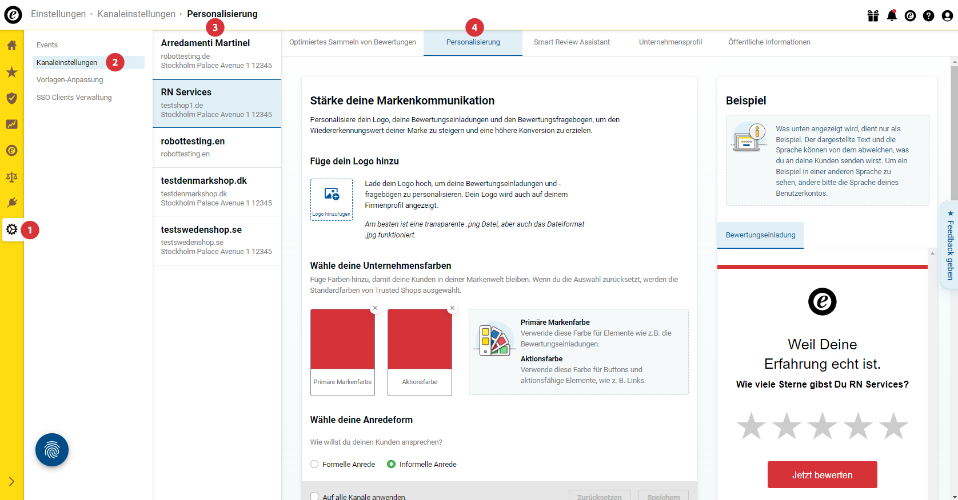The width and height of the screenshot is (958, 500).
Task: Click the star reviews icon in sidebar
Action: [11, 72]
